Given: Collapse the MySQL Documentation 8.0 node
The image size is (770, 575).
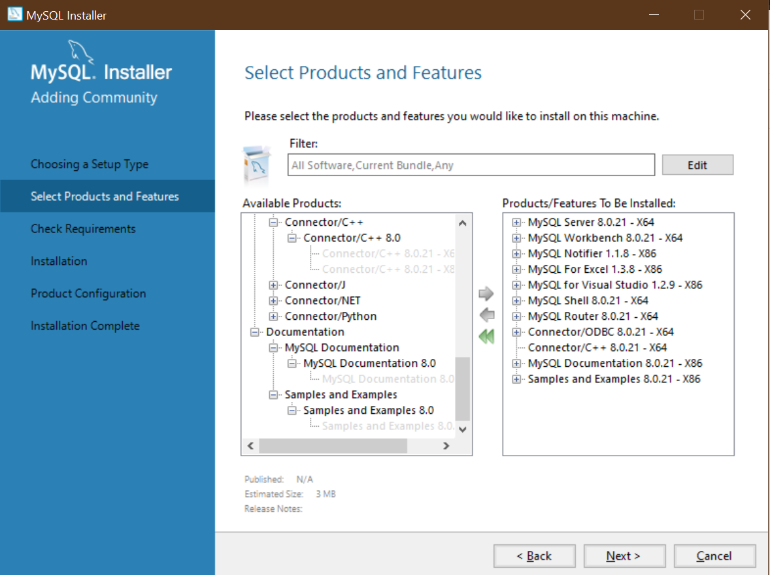Looking at the screenshot, I should 292,364.
